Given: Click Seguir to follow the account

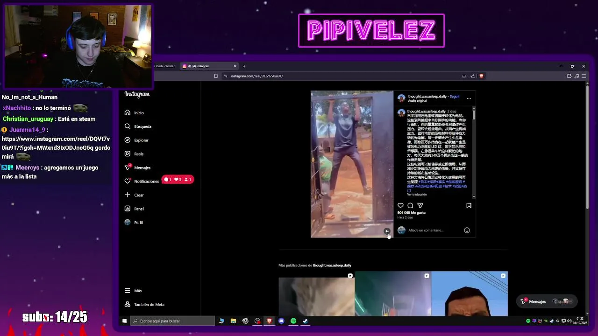Looking at the screenshot, I should click(455, 97).
